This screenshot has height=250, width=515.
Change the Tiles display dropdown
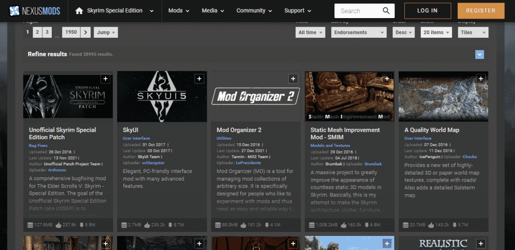coord(473,32)
